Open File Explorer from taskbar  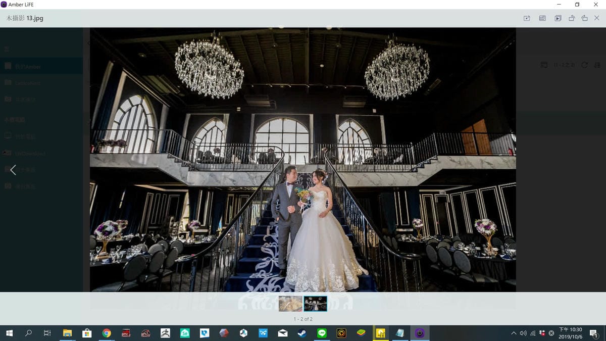(x=67, y=333)
